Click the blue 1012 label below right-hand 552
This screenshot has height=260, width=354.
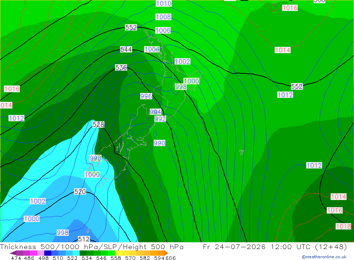point(285,95)
